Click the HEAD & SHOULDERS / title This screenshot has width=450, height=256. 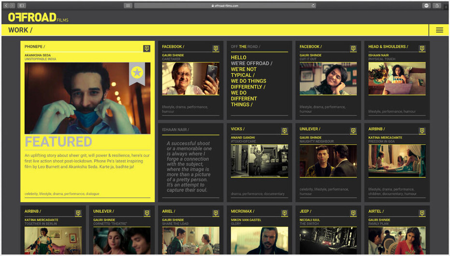pos(388,46)
